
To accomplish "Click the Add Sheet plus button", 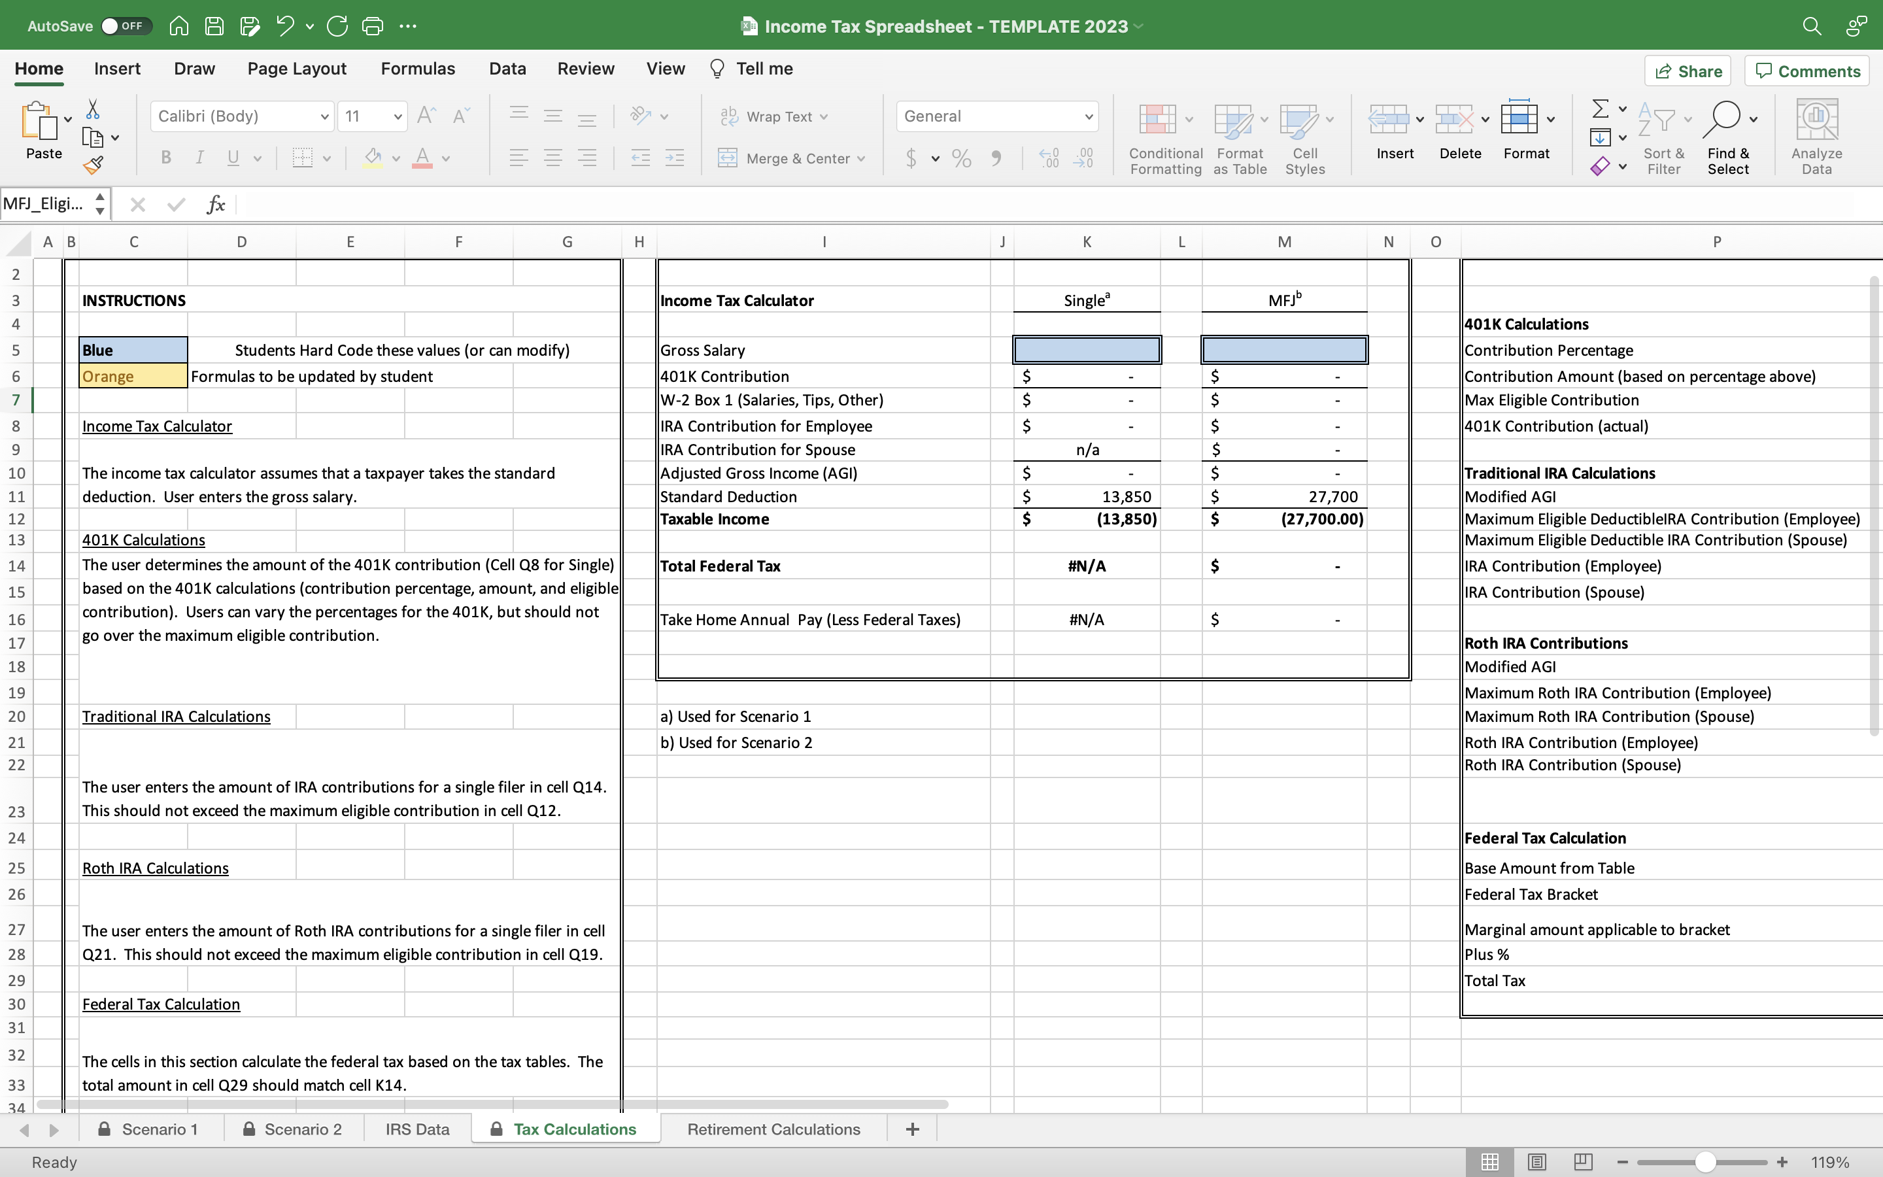I will tap(911, 1129).
